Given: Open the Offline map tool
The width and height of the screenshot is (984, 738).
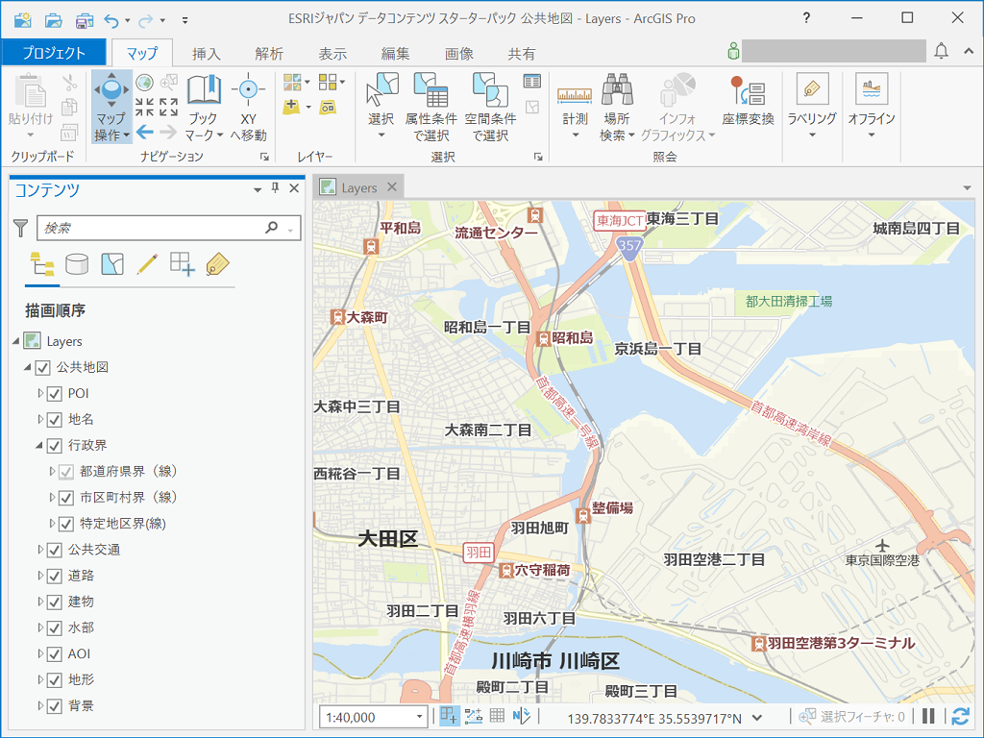Looking at the screenshot, I should (x=872, y=88).
